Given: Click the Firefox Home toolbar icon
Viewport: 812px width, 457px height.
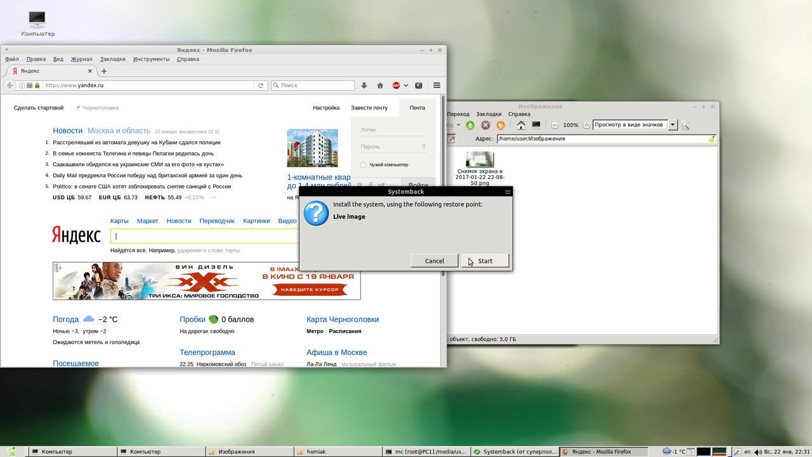Looking at the screenshot, I should click(x=380, y=85).
